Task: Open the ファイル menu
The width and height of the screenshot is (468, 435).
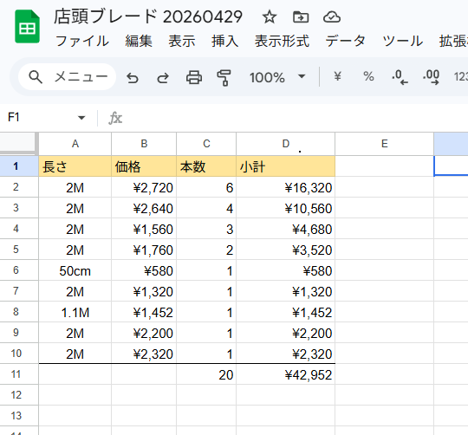Action: coord(82,42)
